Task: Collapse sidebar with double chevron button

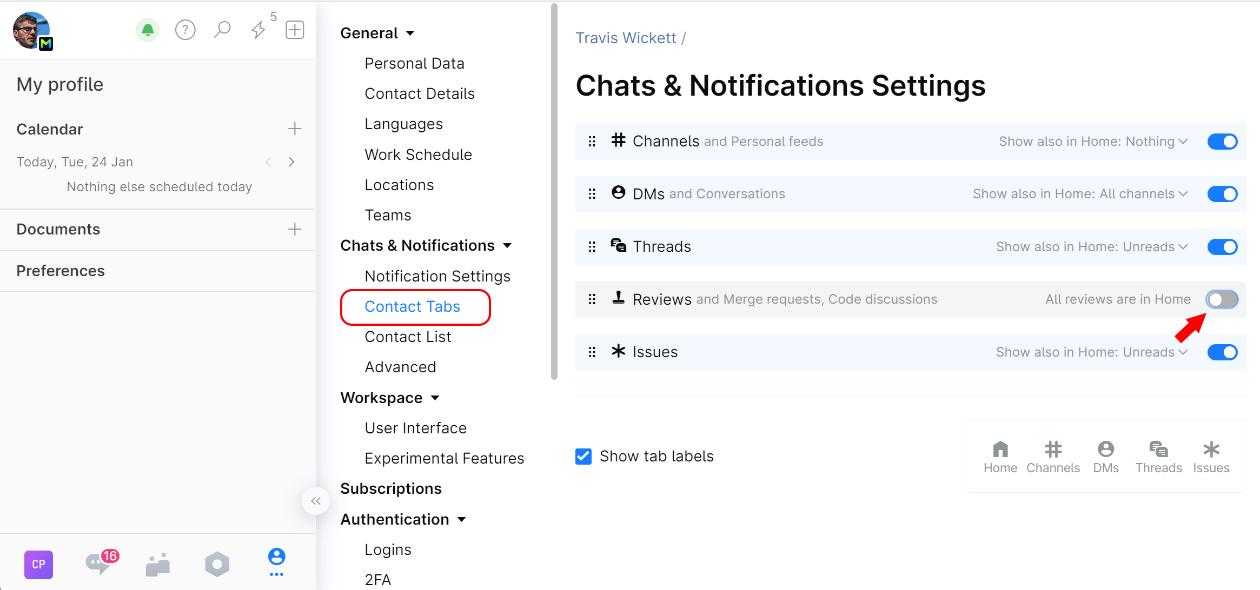Action: click(316, 501)
